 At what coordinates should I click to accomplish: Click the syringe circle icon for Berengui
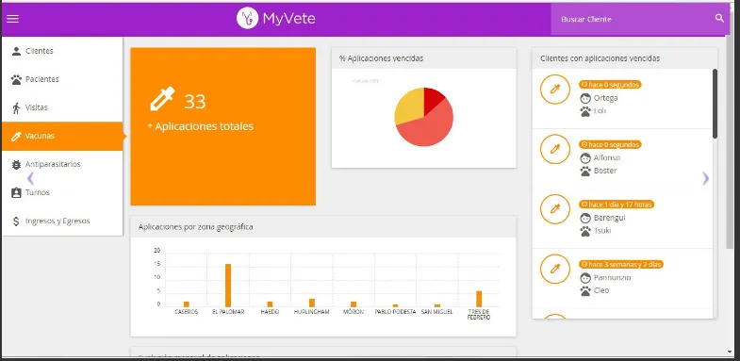(x=555, y=209)
